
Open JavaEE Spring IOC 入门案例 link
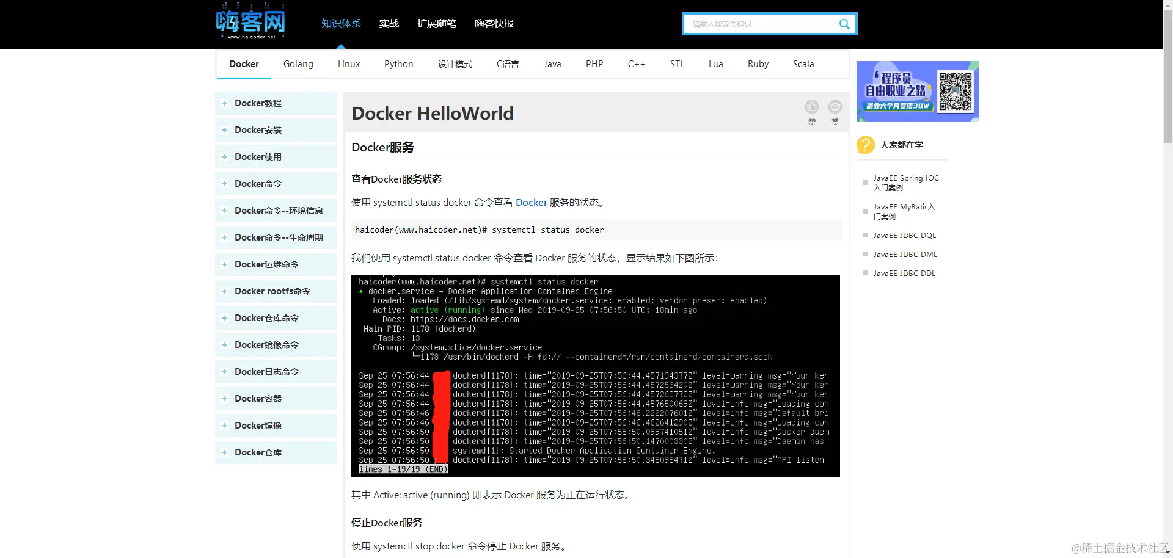906,183
